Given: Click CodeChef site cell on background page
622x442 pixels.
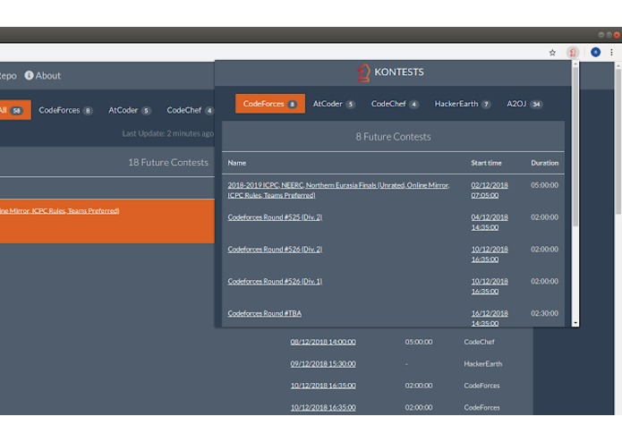Looking at the screenshot, I should pyautogui.click(x=479, y=342).
